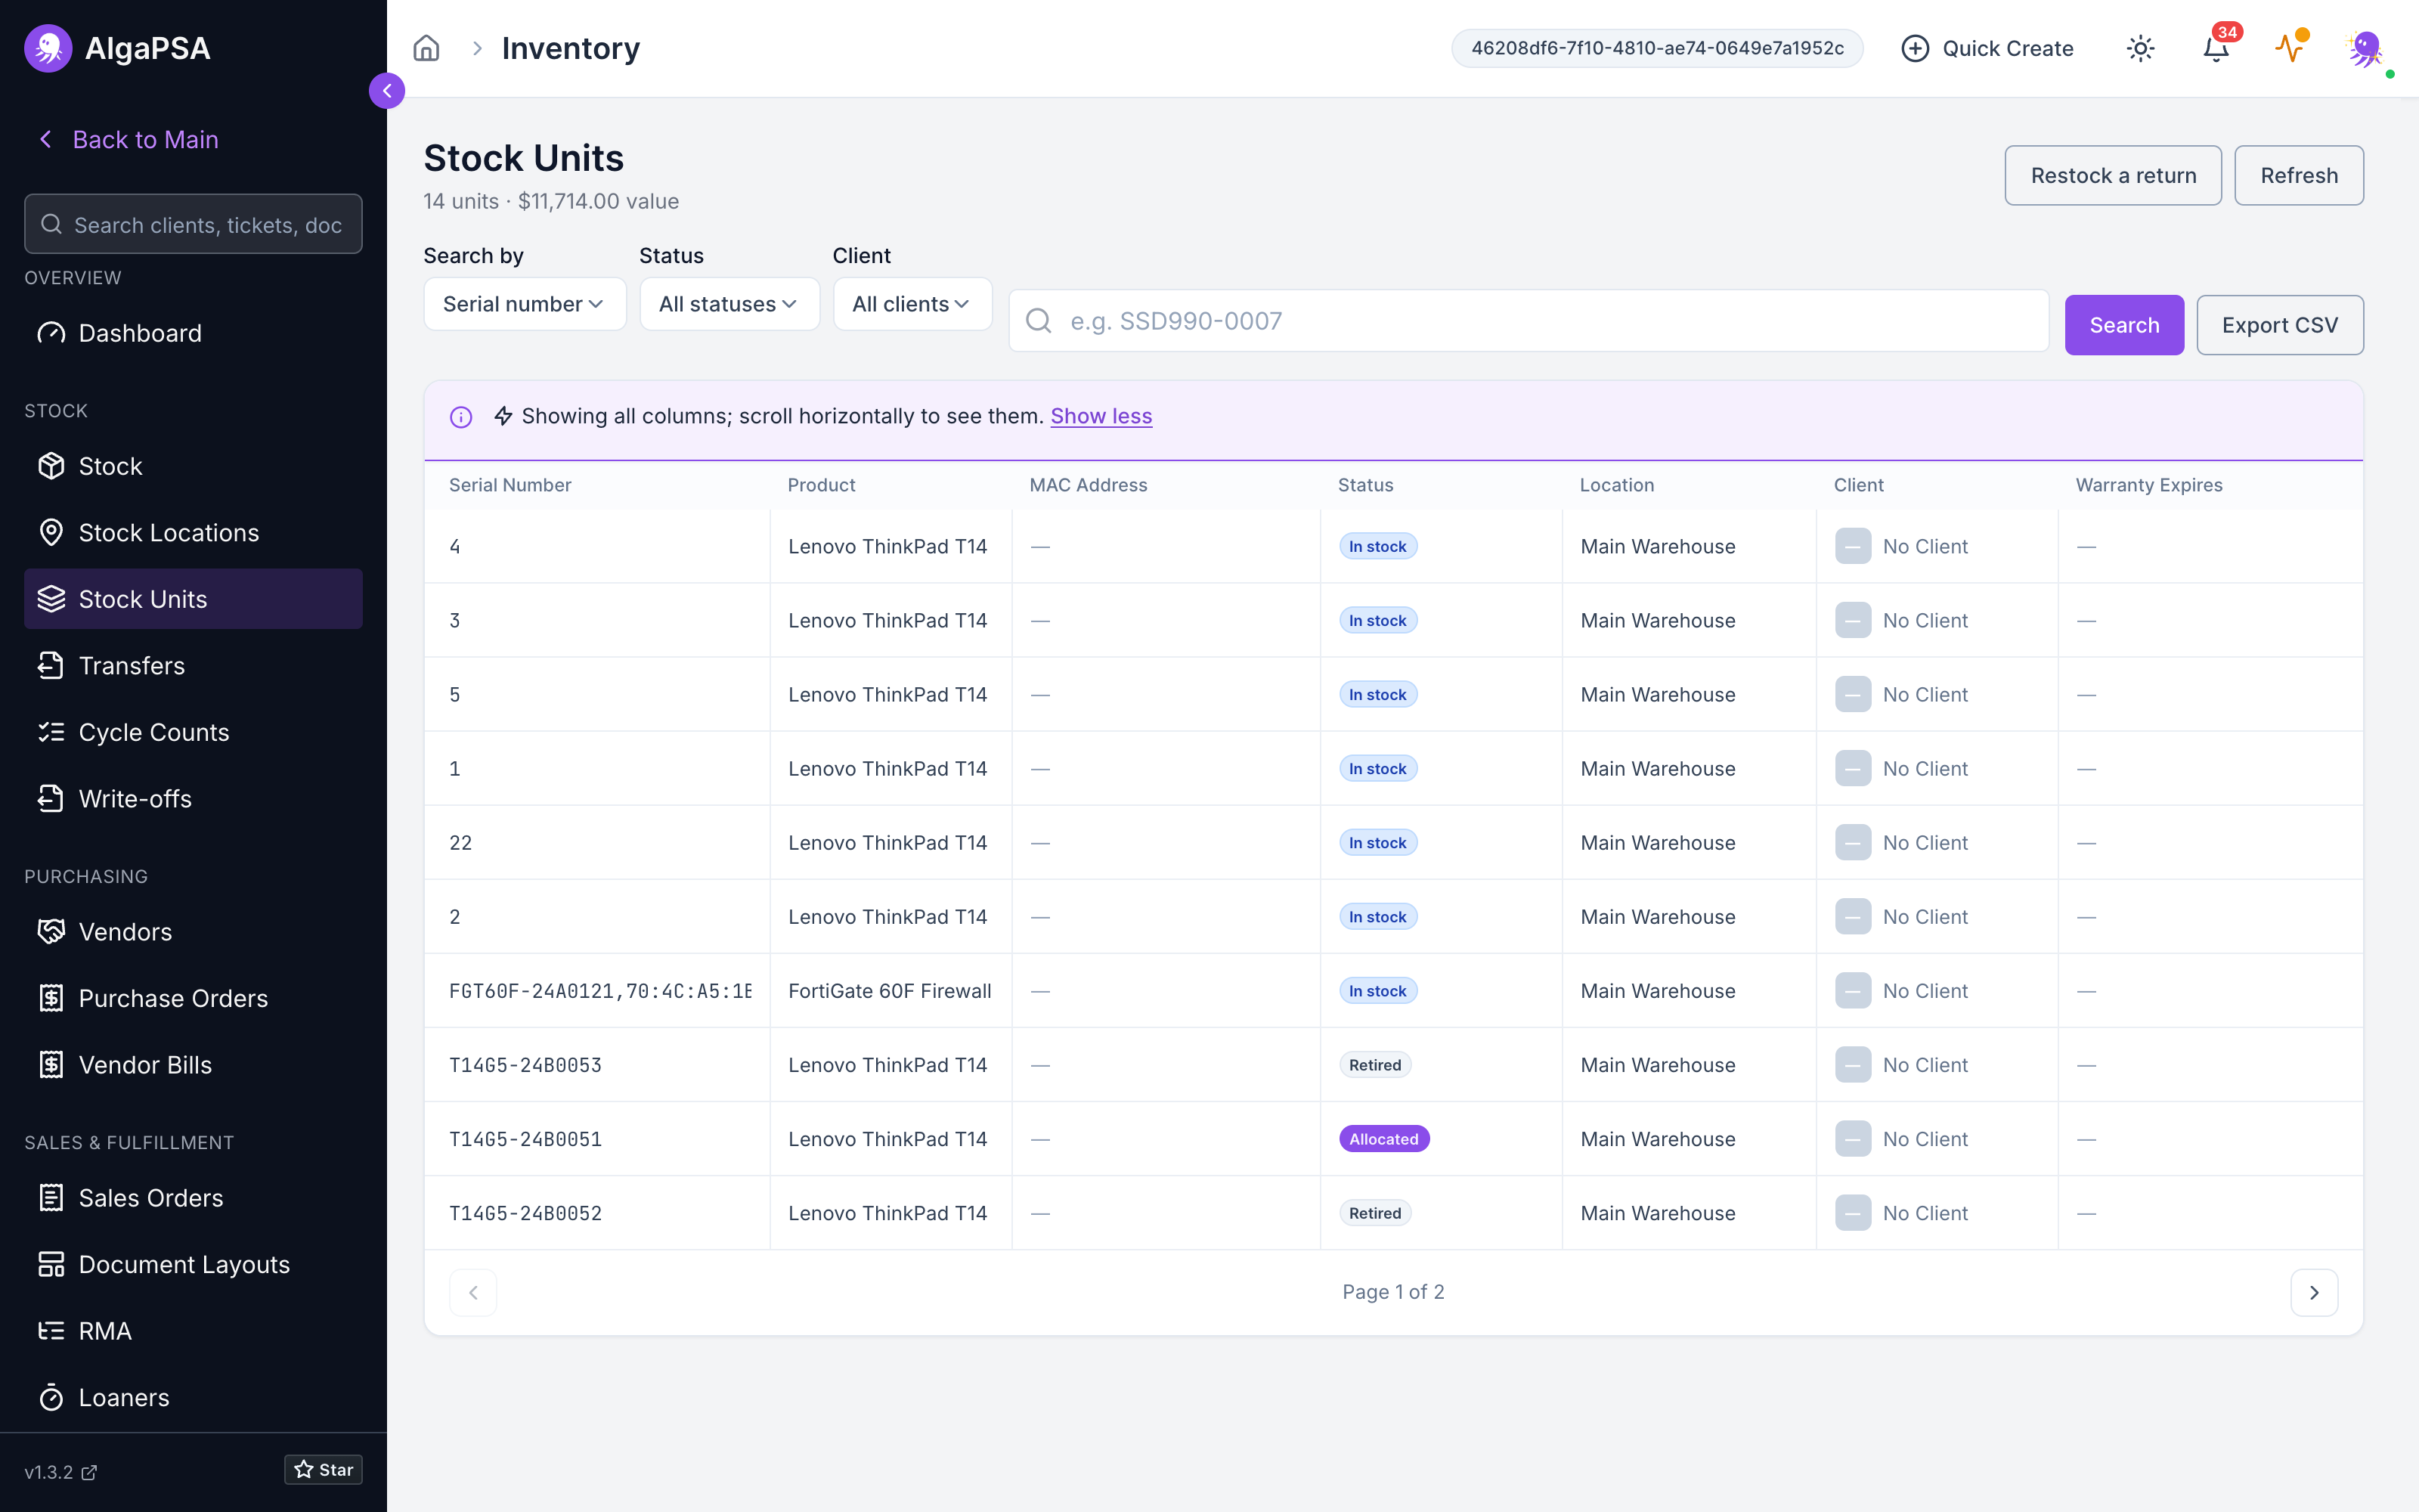
Task: Click No Client in T14G5-24B0051 row
Action: point(1924,1139)
